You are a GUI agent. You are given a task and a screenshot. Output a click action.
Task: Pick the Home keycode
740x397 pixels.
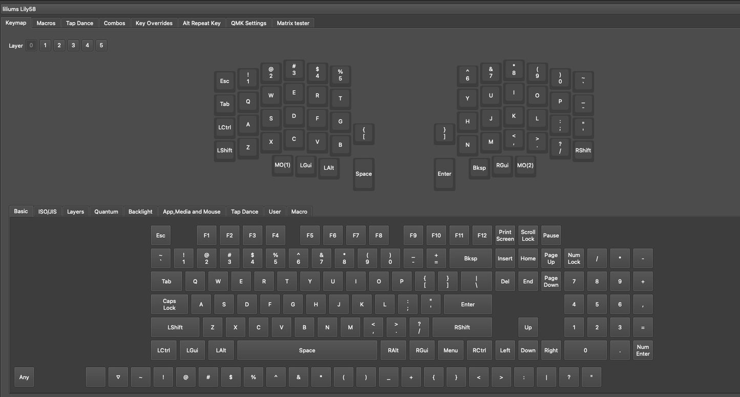(528, 259)
